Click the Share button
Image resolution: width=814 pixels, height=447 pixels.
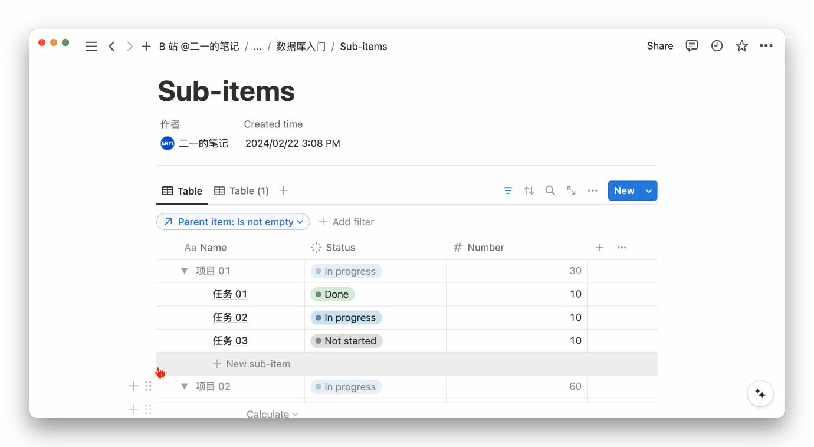[660, 46]
